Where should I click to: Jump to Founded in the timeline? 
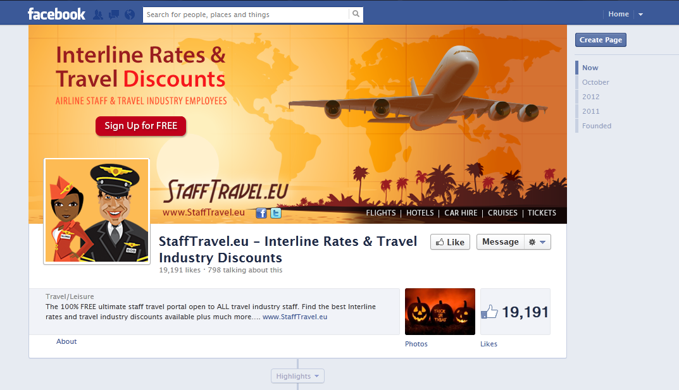pyautogui.click(x=596, y=126)
